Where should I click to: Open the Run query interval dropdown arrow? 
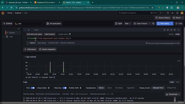(171, 23)
